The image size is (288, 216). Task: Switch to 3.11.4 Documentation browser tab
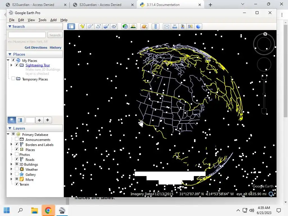170,5
